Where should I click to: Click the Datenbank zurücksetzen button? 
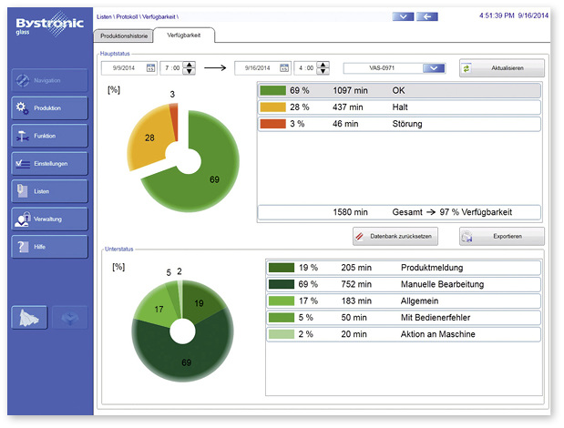[x=395, y=236]
